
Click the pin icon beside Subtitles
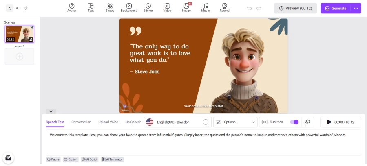click(307, 122)
